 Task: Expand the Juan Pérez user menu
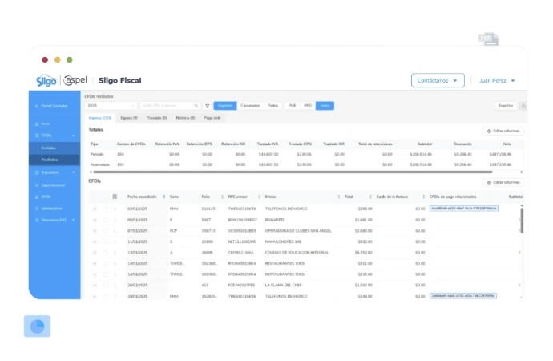pyautogui.click(x=497, y=80)
